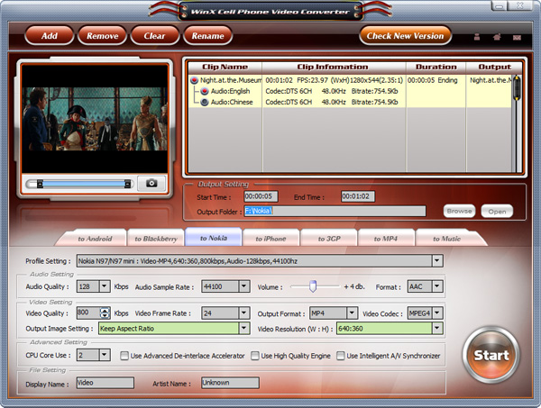Image resolution: width=541 pixels, height=408 pixels.
Task: Select the to Nokia tab
Action: click(x=214, y=238)
